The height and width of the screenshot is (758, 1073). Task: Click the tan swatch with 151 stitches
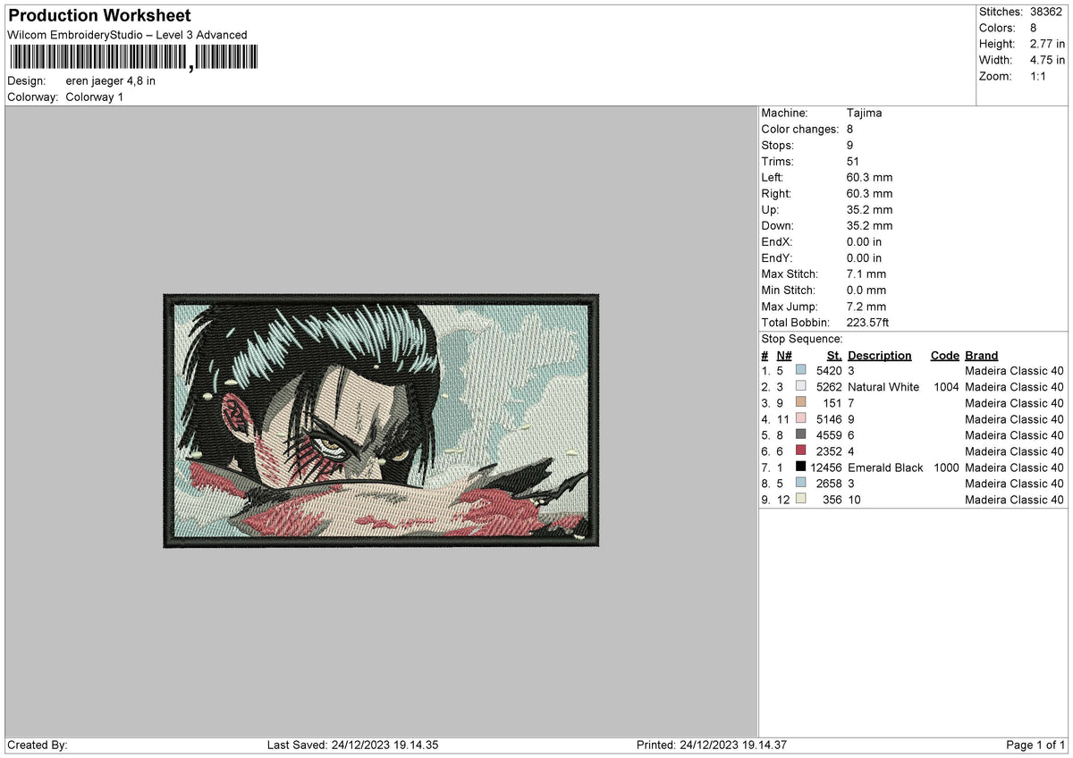click(x=800, y=402)
